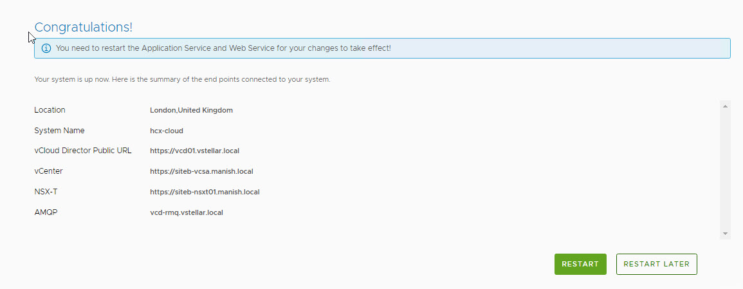Click the summary list scrollbar track
The height and width of the screenshot is (289, 743).
pos(725,170)
